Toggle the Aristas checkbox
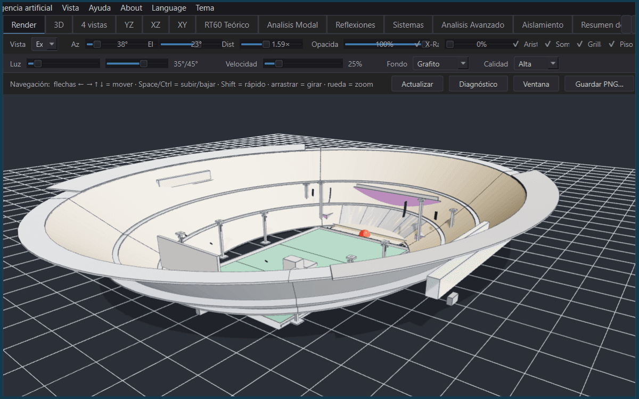Screen dimensions: 639x399 point(525,44)
